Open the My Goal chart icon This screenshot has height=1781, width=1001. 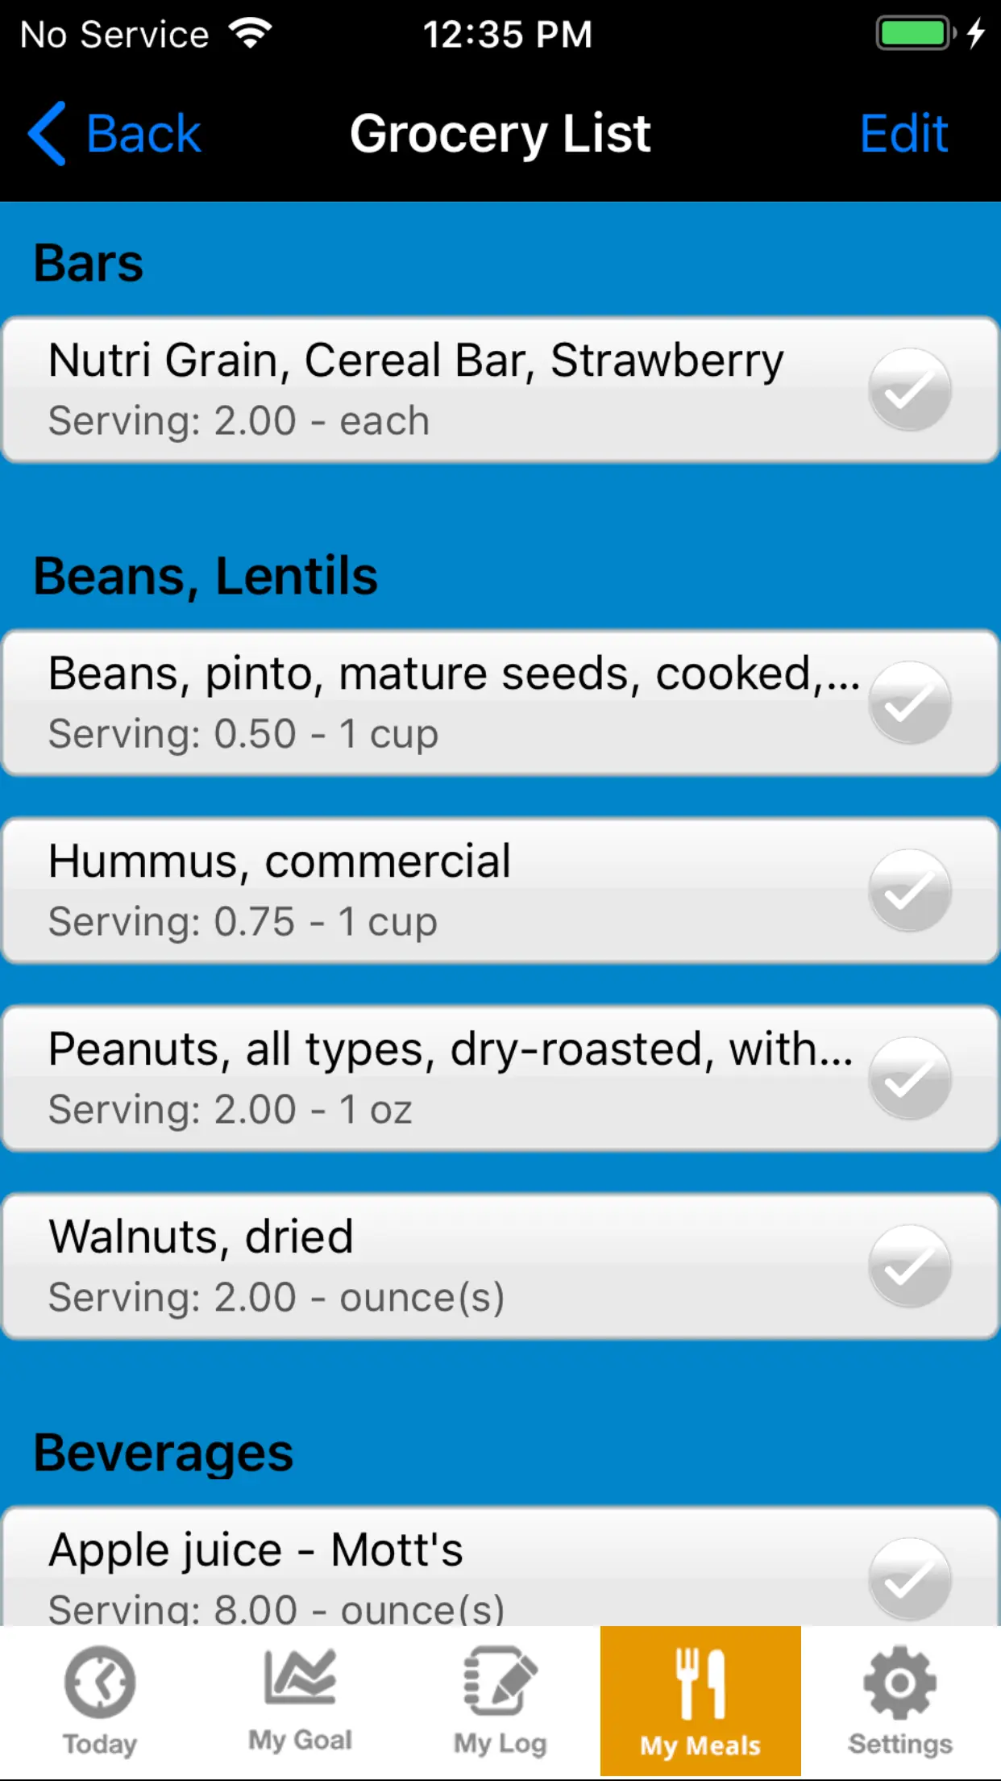tap(300, 1678)
